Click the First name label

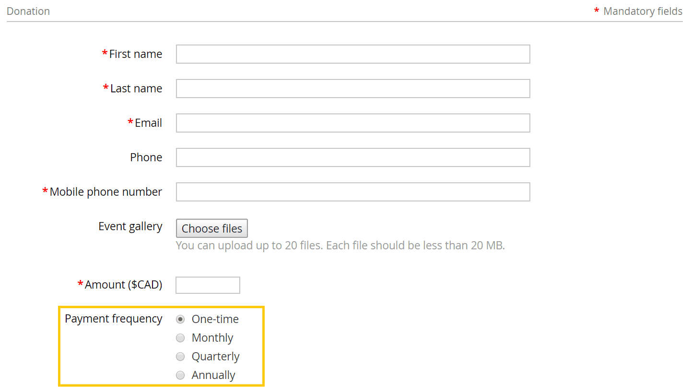click(135, 54)
